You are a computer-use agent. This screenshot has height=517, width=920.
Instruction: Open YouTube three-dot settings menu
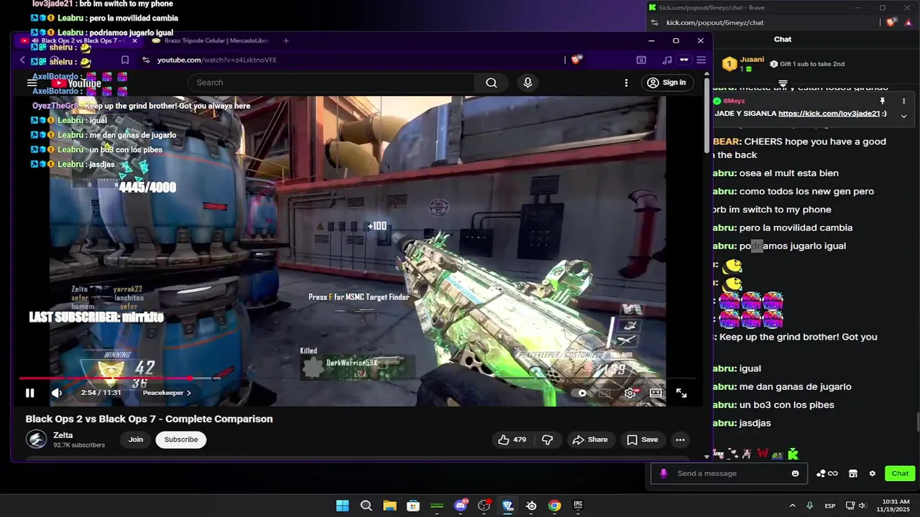coord(626,83)
